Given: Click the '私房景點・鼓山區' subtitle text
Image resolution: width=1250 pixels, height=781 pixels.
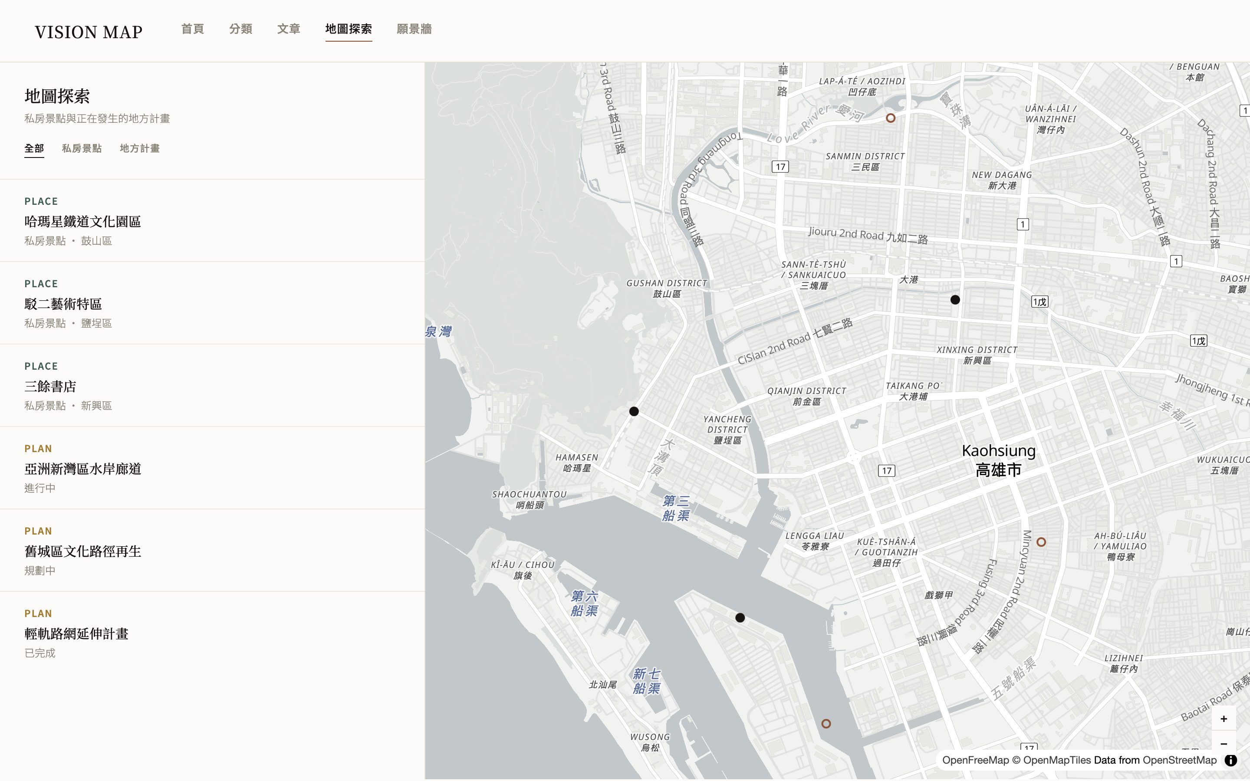Looking at the screenshot, I should (x=68, y=241).
